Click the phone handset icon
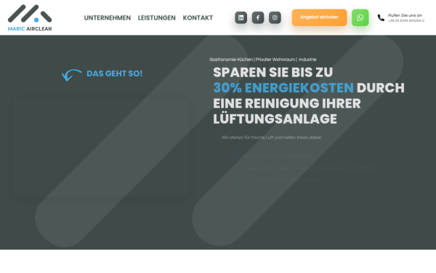The image size is (436, 273). point(381,17)
